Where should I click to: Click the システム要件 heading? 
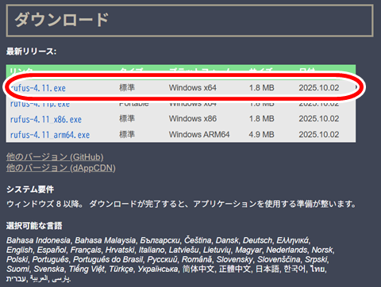[30, 189]
